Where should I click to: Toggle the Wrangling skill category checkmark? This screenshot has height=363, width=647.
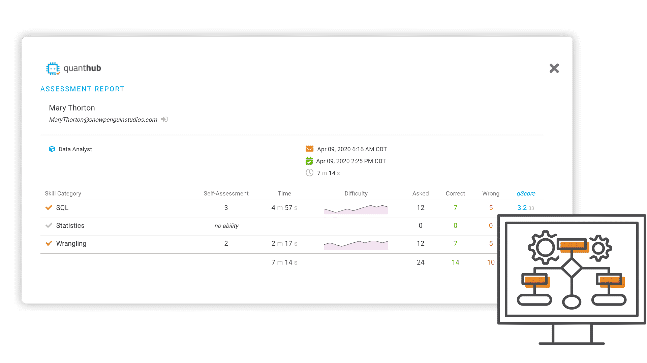tap(49, 243)
